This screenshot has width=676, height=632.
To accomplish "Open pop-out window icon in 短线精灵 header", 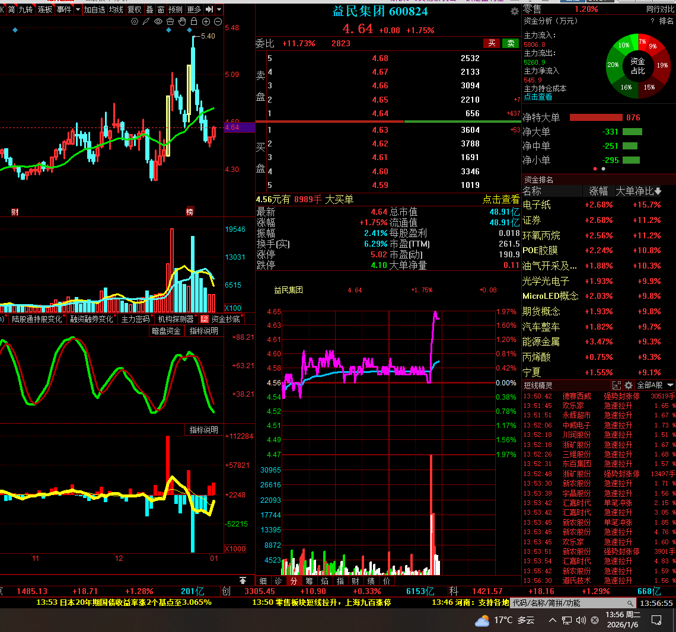I will pyautogui.click(x=617, y=385).
